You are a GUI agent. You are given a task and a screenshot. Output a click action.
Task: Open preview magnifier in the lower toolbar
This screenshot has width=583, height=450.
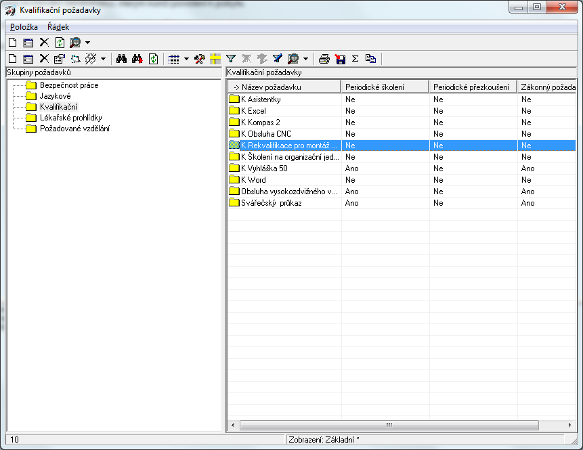click(x=293, y=59)
